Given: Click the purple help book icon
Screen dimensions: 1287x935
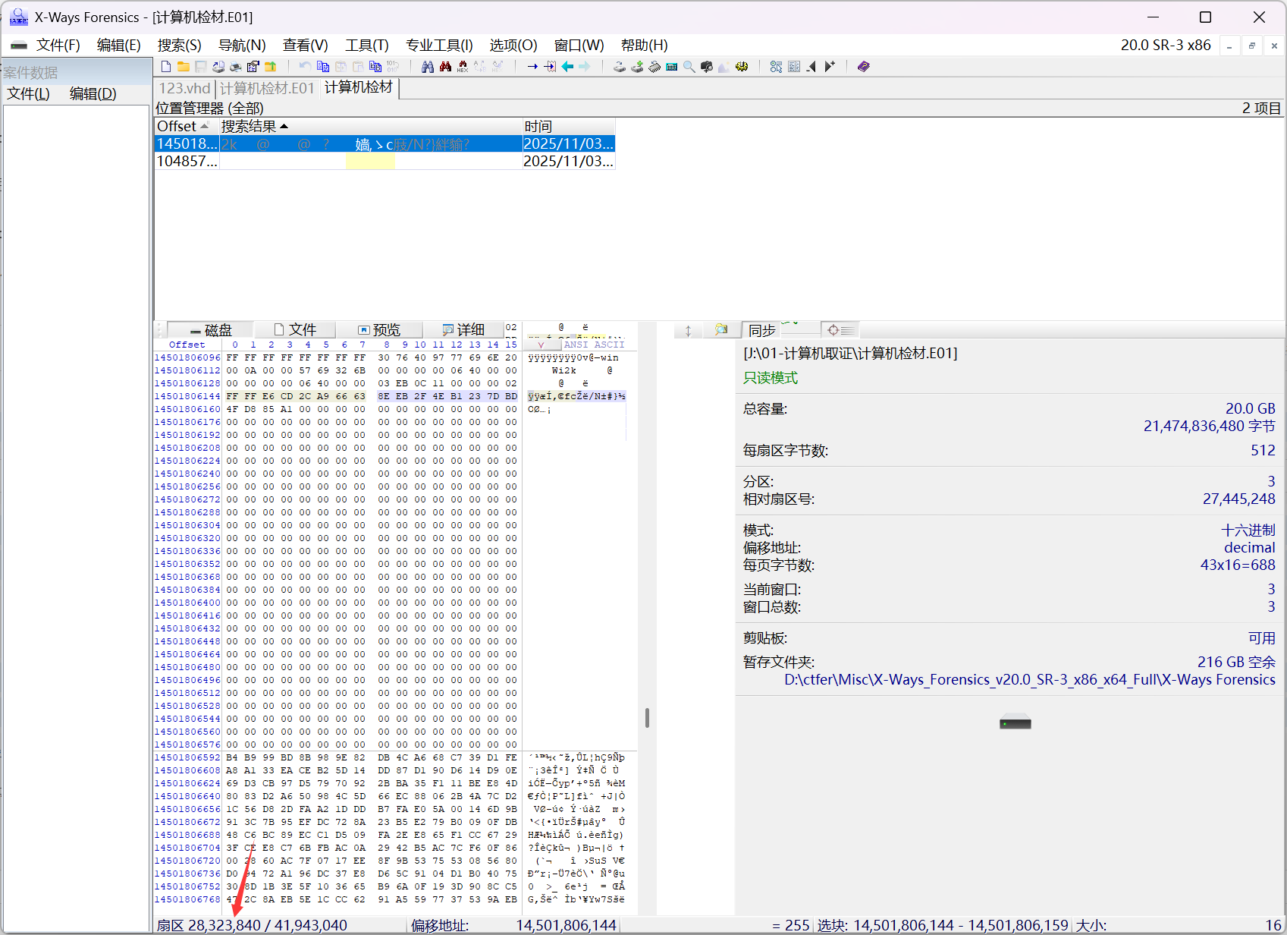Looking at the screenshot, I should coord(864,67).
